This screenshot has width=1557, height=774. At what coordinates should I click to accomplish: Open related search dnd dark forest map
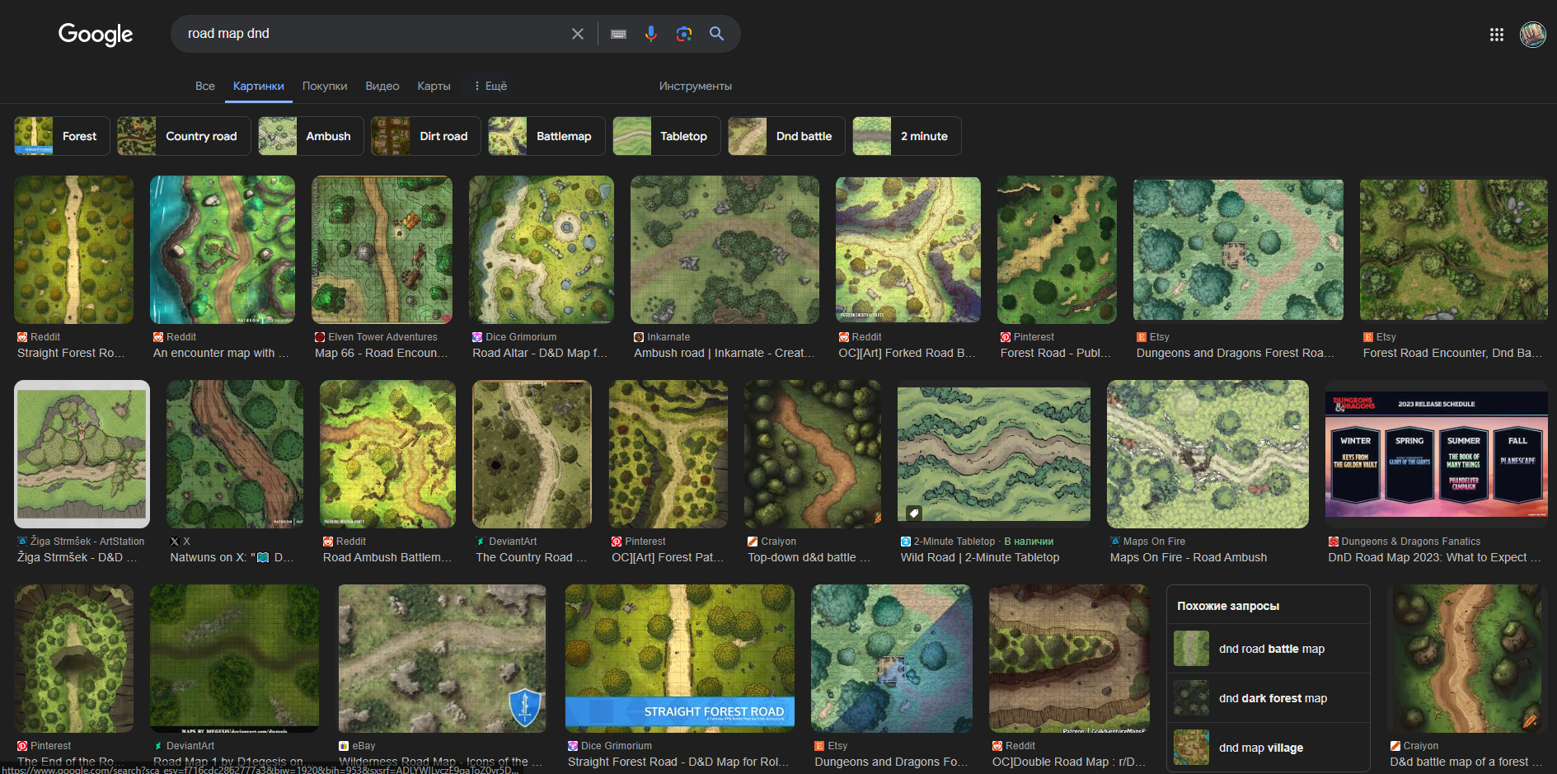(1272, 698)
